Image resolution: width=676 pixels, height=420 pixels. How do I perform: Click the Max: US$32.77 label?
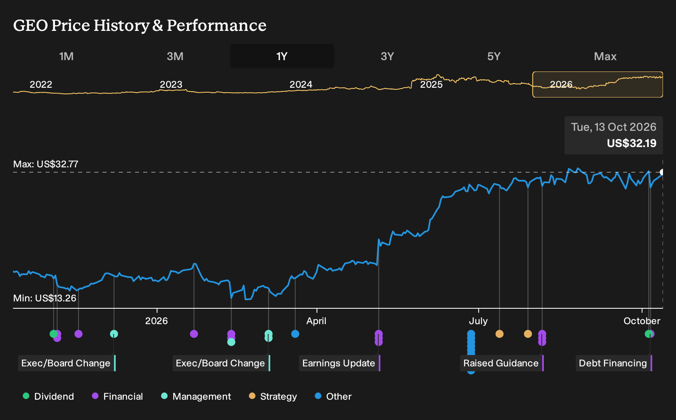point(46,164)
